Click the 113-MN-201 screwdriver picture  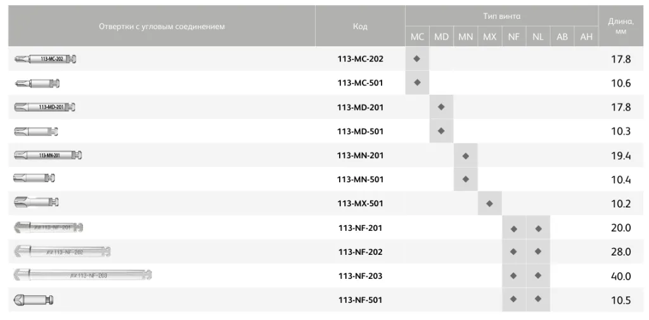(x=48, y=156)
